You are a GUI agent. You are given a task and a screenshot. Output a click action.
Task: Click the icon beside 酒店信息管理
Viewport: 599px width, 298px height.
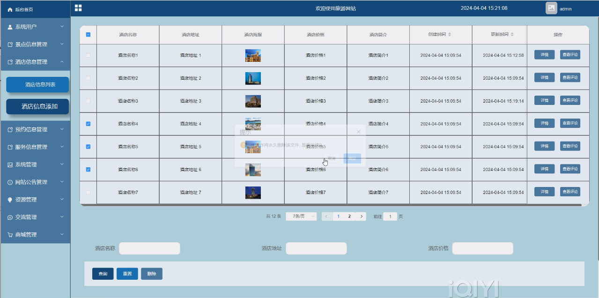(x=10, y=62)
